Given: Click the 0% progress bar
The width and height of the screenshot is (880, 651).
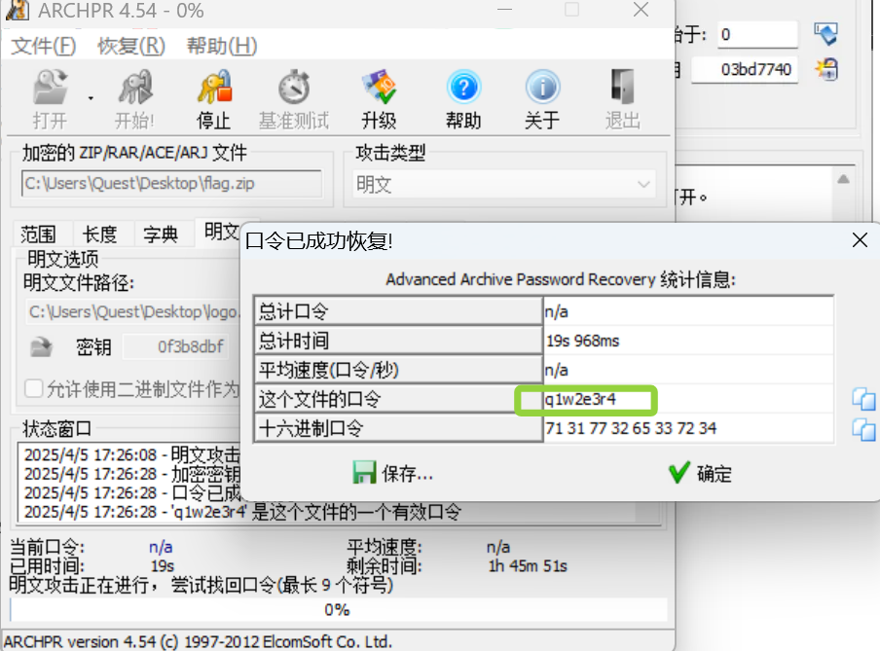Looking at the screenshot, I should tap(338, 609).
